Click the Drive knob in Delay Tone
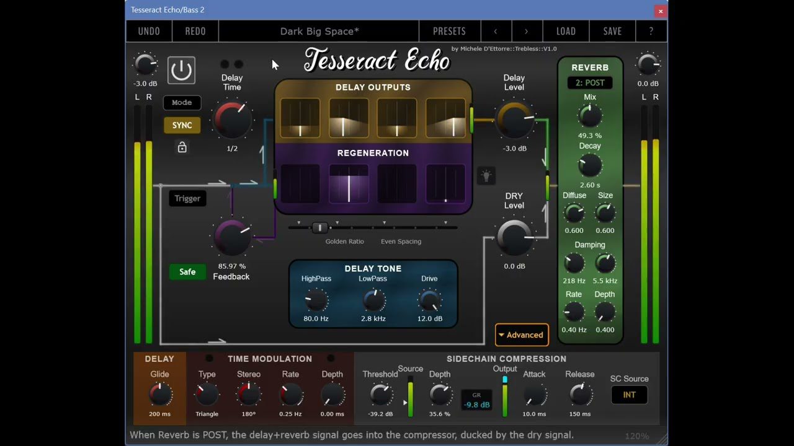 click(x=429, y=300)
